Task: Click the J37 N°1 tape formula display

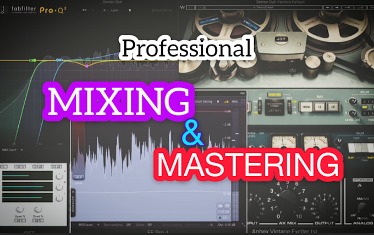Action: click(275, 107)
